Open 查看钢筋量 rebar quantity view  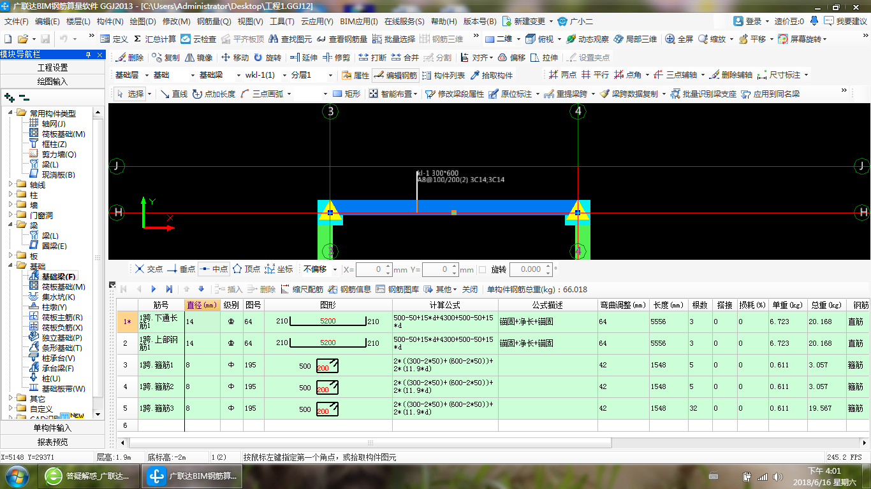[x=341, y=39]
